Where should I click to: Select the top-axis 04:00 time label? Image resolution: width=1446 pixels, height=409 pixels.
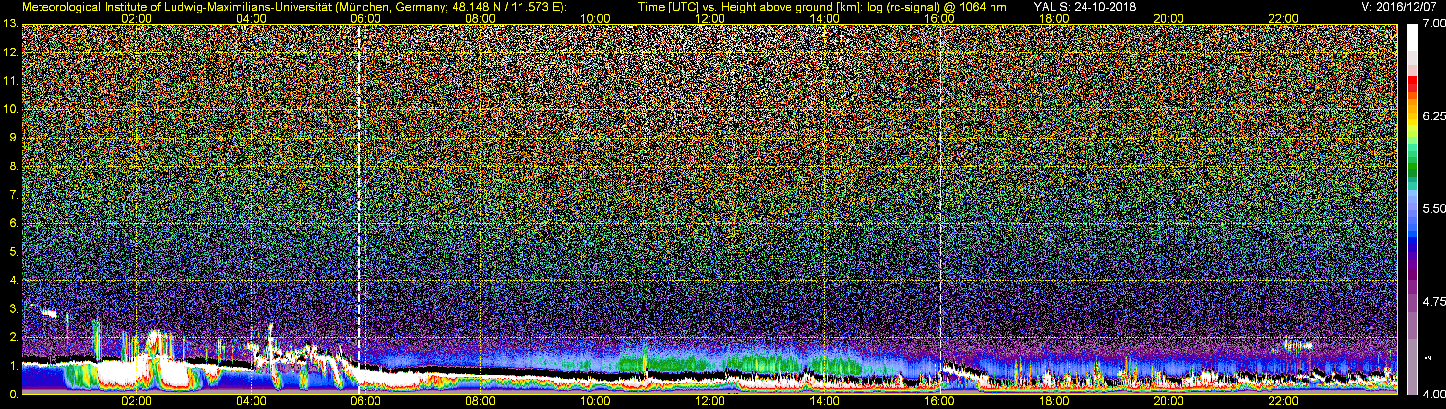point(252,18)
